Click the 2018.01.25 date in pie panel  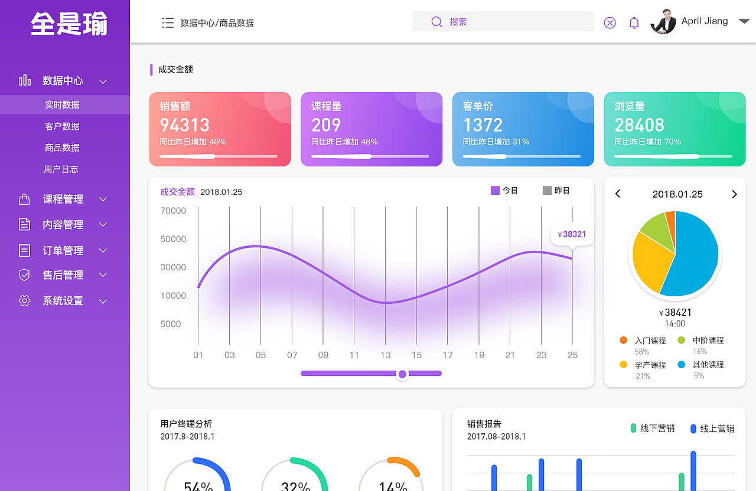677,194
